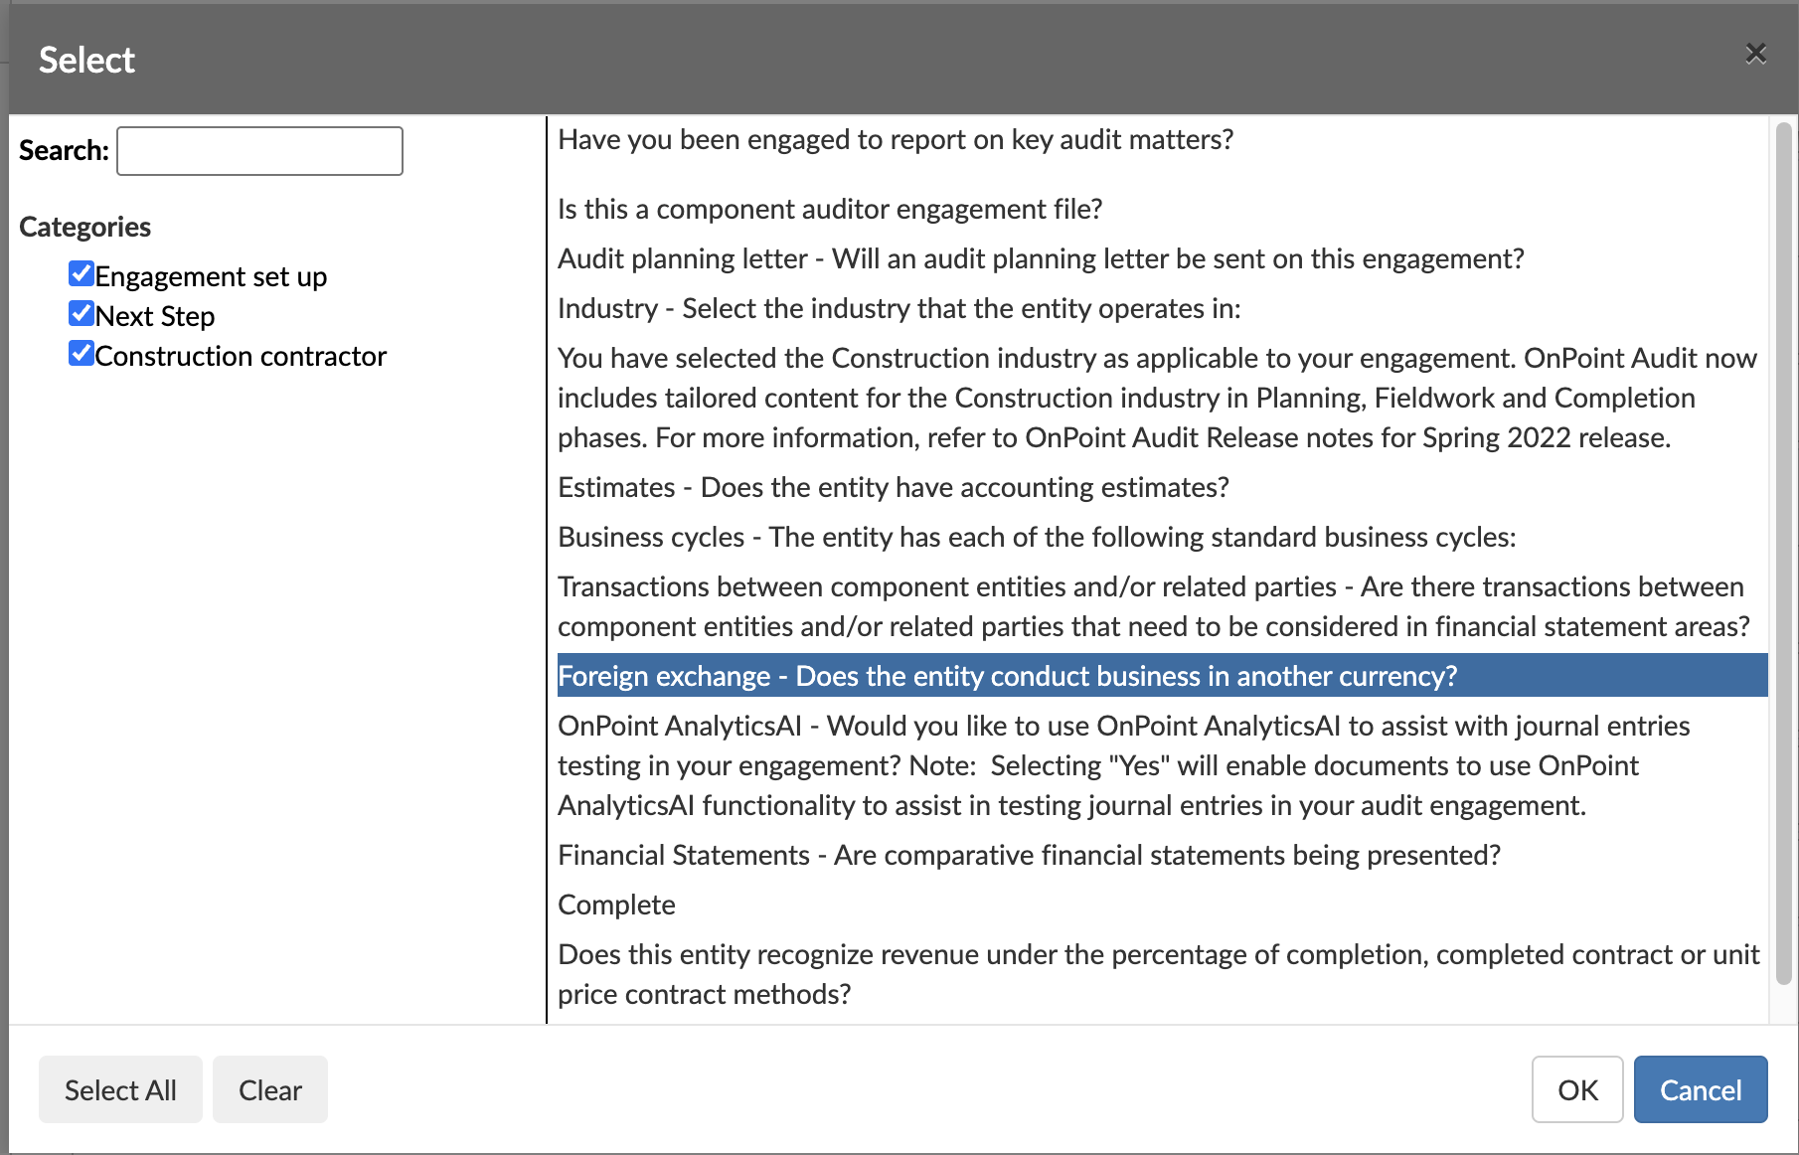Viewport: 1799px width, 1155px height.
Task: Choose the Business cycles list item
Action: (x=1162, y=538)
